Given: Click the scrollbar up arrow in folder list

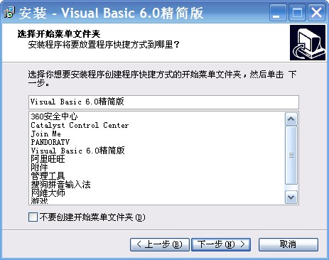Looking at the screenshot, I should [x=291, y=119].
